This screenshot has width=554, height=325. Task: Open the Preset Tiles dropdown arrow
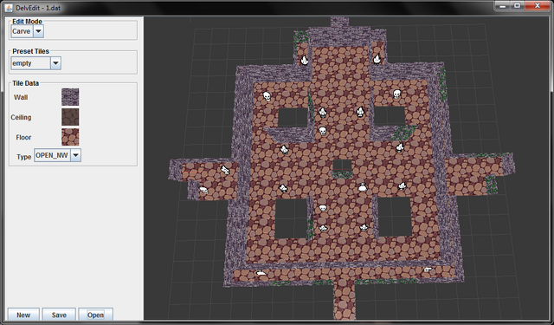[55, 63]
